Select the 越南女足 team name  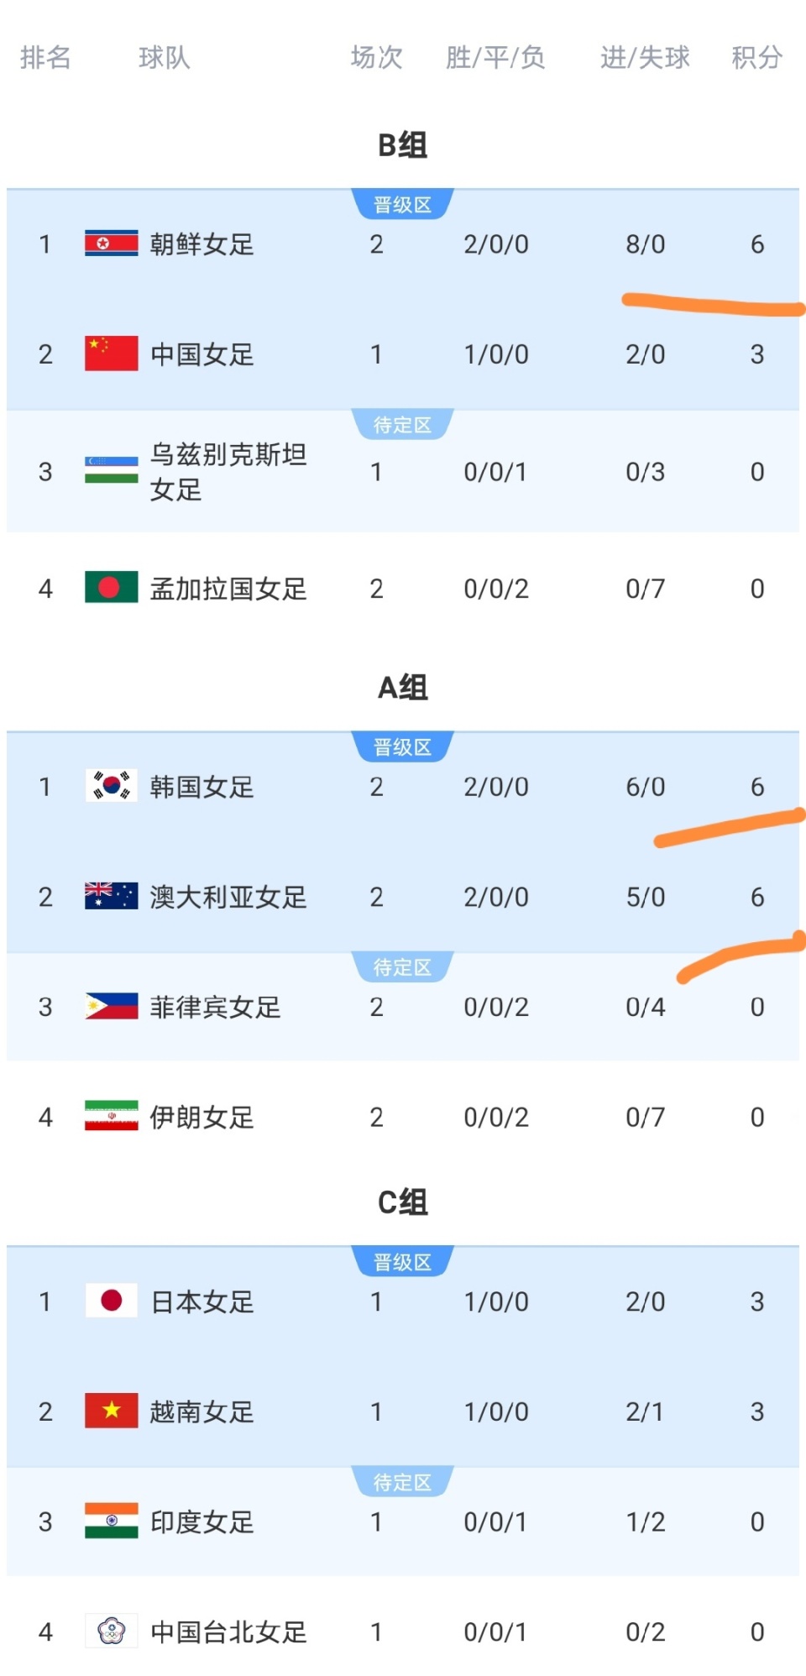coord(201,1412)
